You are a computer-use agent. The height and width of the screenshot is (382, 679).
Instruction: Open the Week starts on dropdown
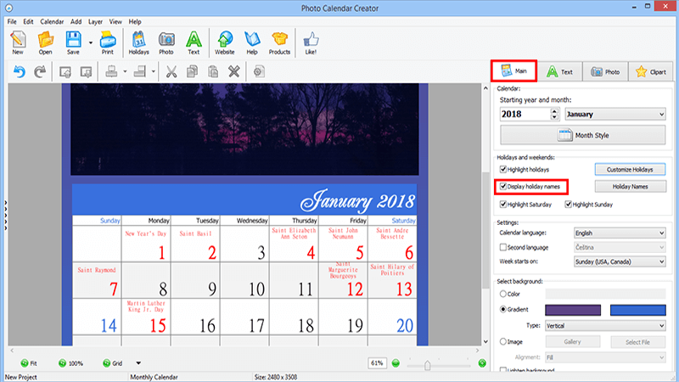click(x=620, y=261)
